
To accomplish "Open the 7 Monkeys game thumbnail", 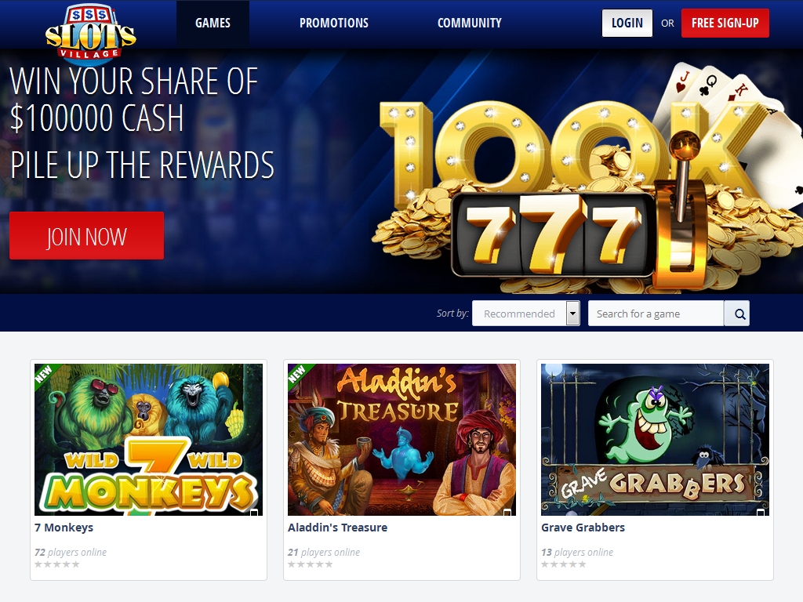I will pyautogui.click(x=148, y=440).
